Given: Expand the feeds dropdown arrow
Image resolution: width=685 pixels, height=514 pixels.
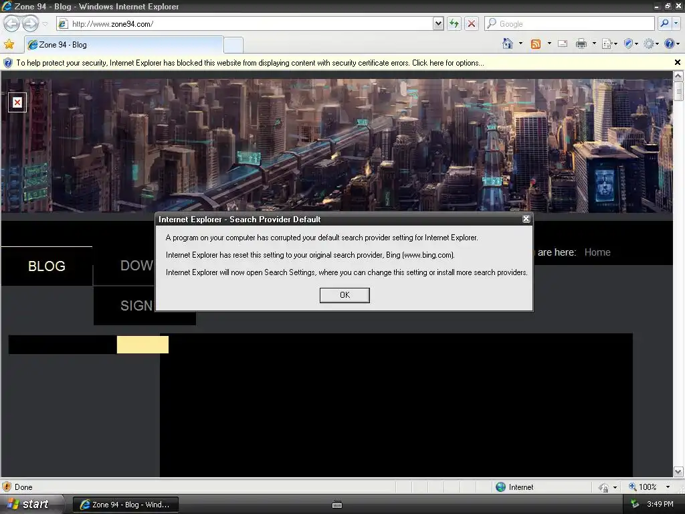Looking at the screenshot, I should point(549,44).
